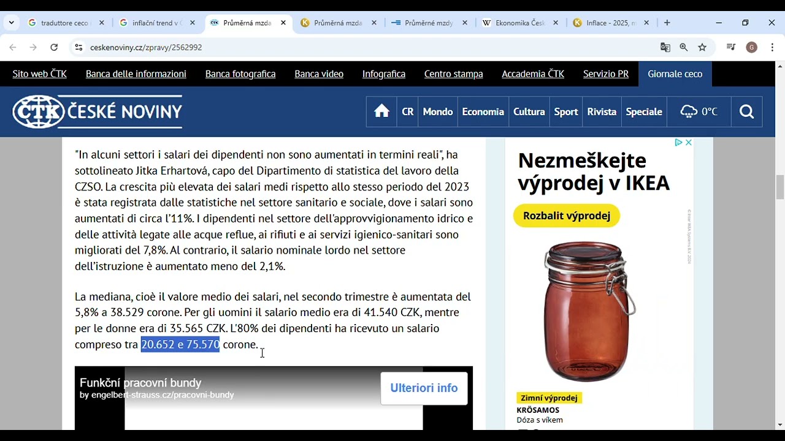The height and width of the screenshot is (441, 785).
Task: Click the ČTK České Noviny logo
Action: click(98, 111)
